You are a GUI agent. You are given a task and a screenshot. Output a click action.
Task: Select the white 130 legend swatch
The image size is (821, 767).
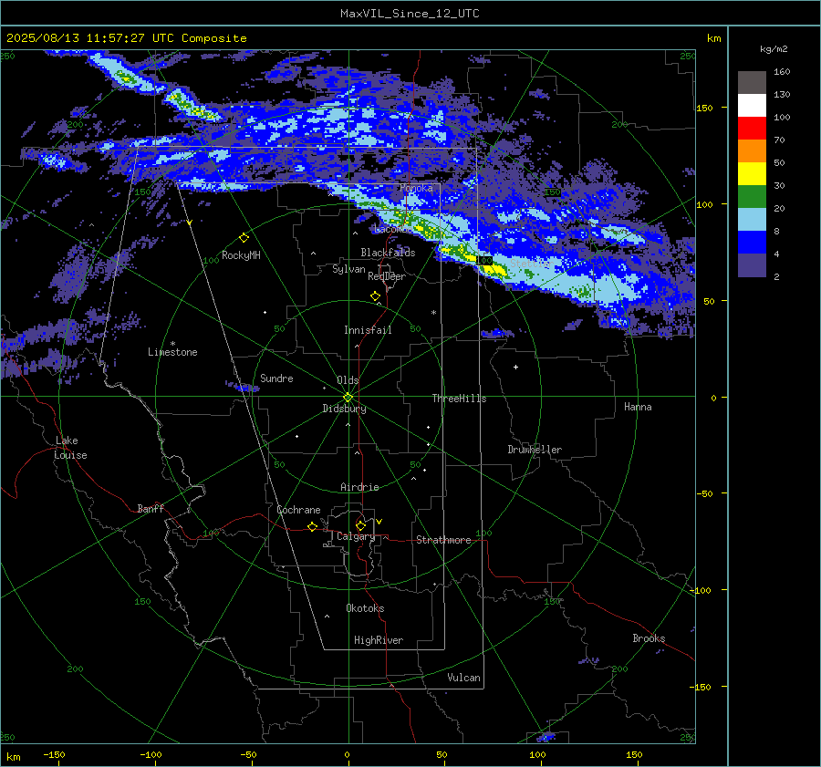point(752,105)
